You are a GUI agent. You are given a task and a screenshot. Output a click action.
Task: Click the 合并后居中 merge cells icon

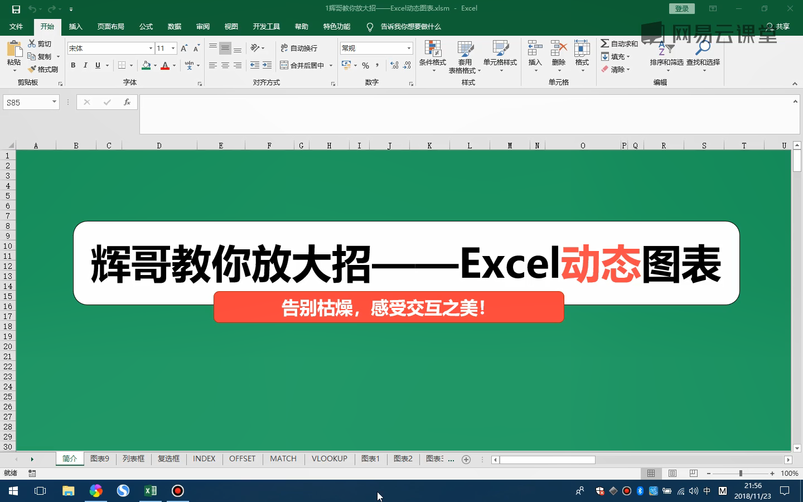click(x=284, y=65)
